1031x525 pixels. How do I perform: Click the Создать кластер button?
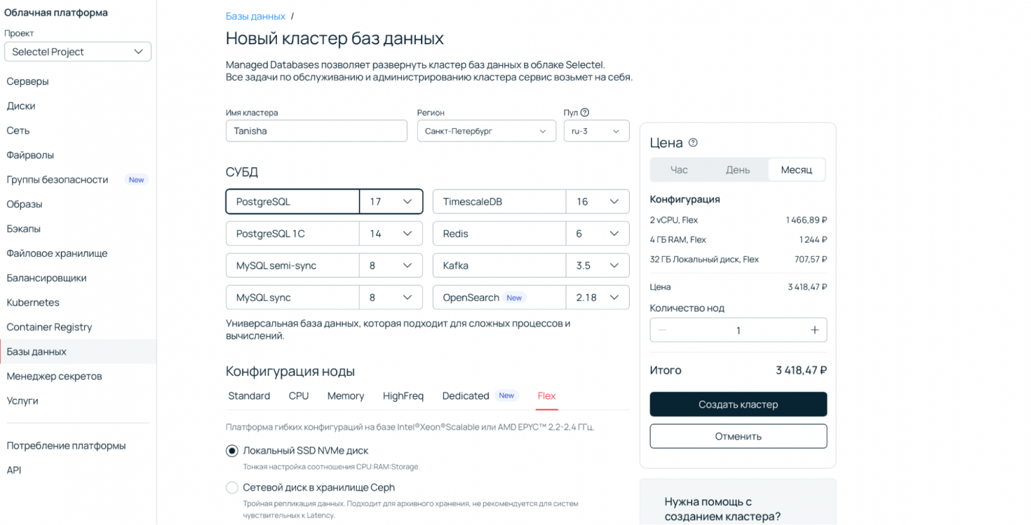[738, 403]
